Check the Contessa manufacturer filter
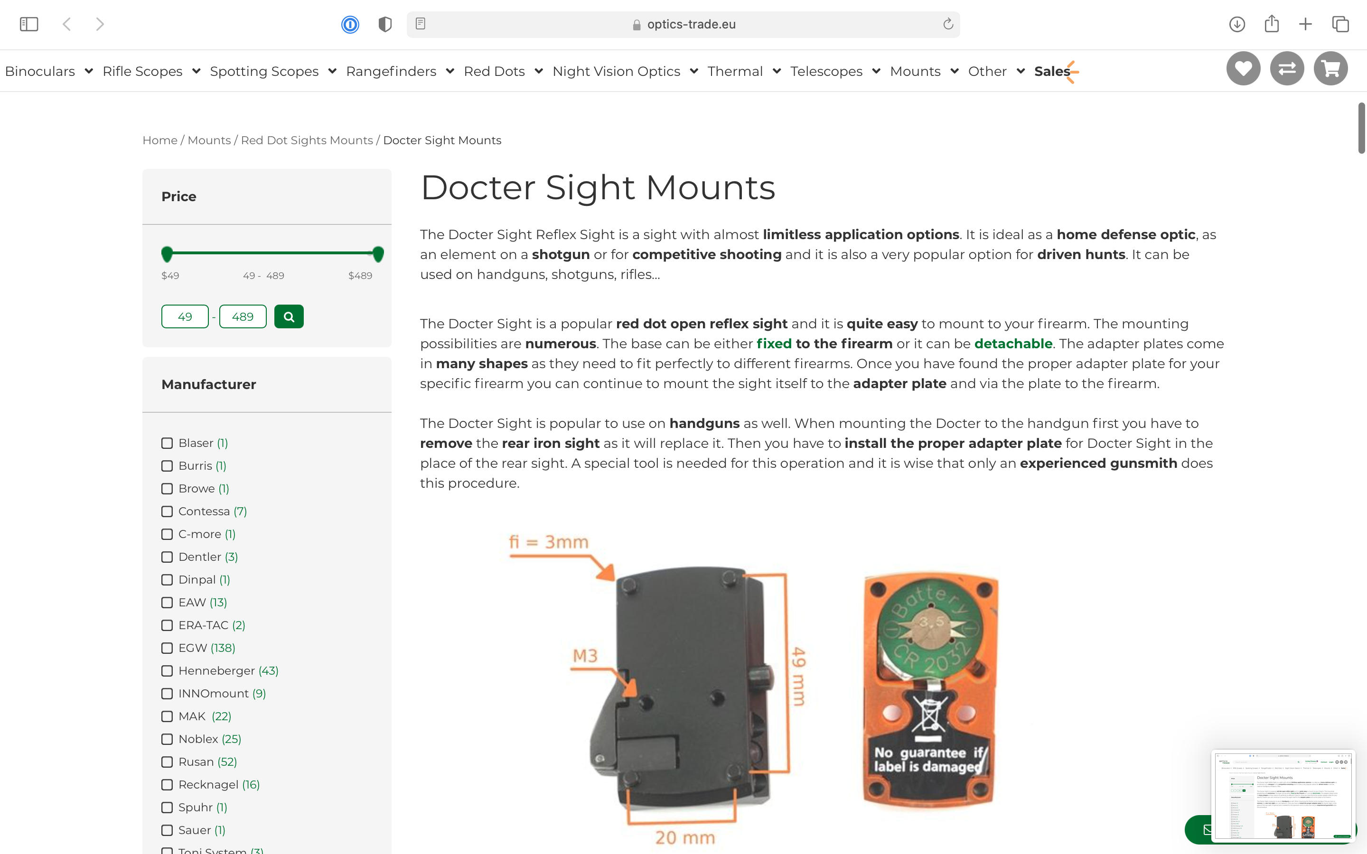Screen dimensions: 1367x854 coord(167,512)
